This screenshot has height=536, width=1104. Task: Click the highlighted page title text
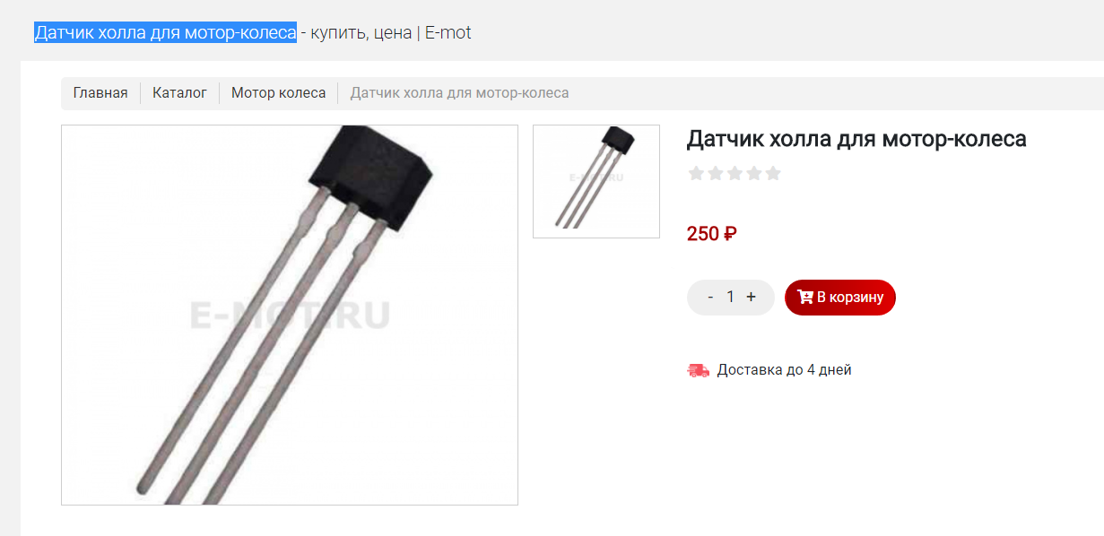[x=165, y=33]
